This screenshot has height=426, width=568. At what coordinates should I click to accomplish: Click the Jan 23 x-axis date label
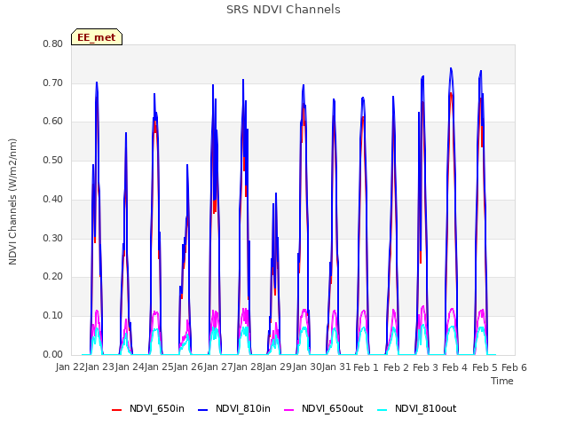click(99, 367)
